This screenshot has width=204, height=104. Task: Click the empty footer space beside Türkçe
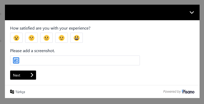click(x=91, y=92)
